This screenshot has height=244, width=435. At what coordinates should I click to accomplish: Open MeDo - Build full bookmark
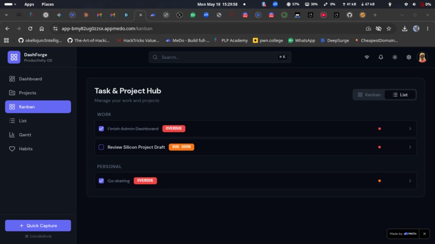pyautogui.click(x=187, y=40)
